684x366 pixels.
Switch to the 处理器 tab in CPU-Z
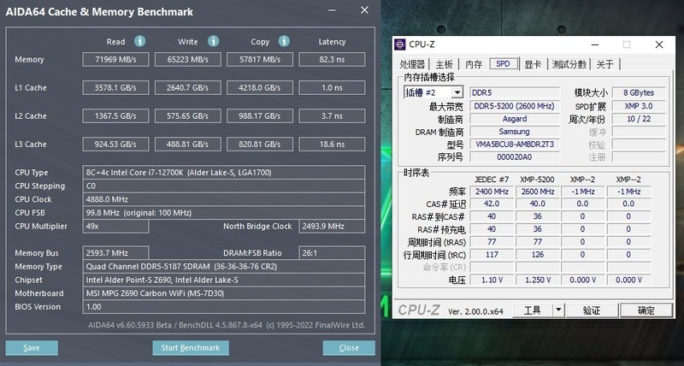click(x=412, y=64)
